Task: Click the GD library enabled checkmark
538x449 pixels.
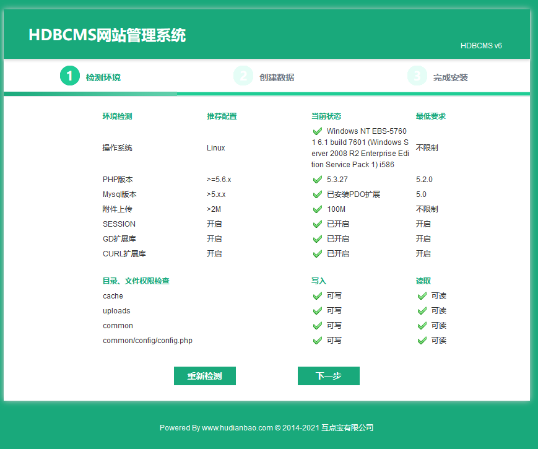Action: click(x=318, y=239)
